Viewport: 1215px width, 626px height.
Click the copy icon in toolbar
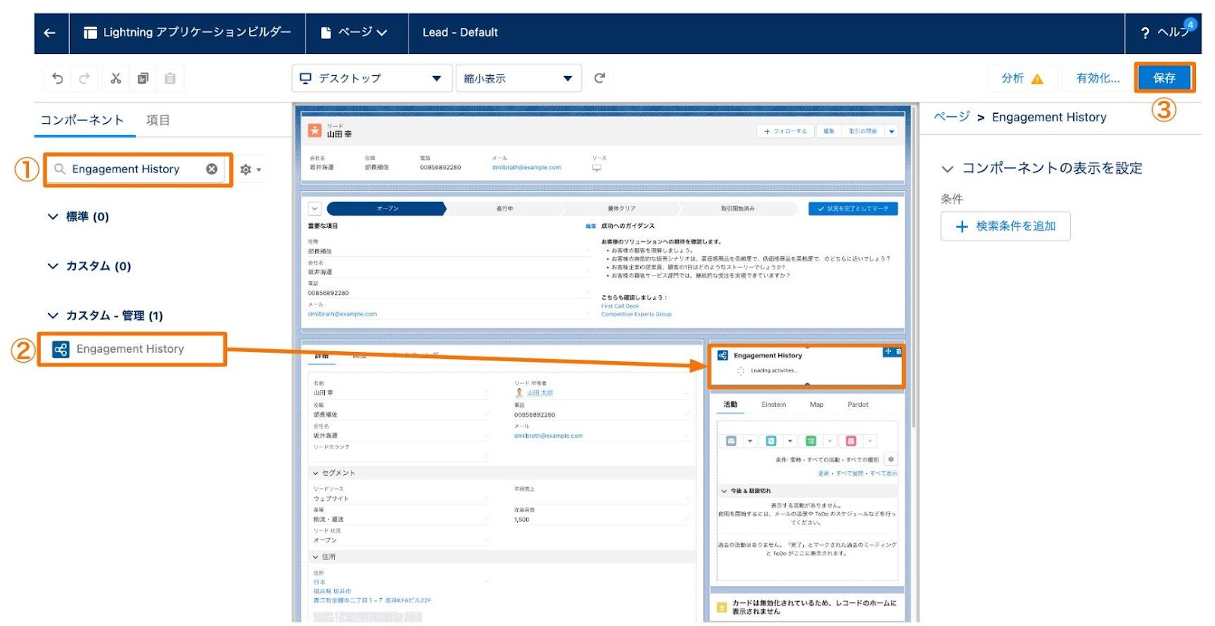point(143,78)
